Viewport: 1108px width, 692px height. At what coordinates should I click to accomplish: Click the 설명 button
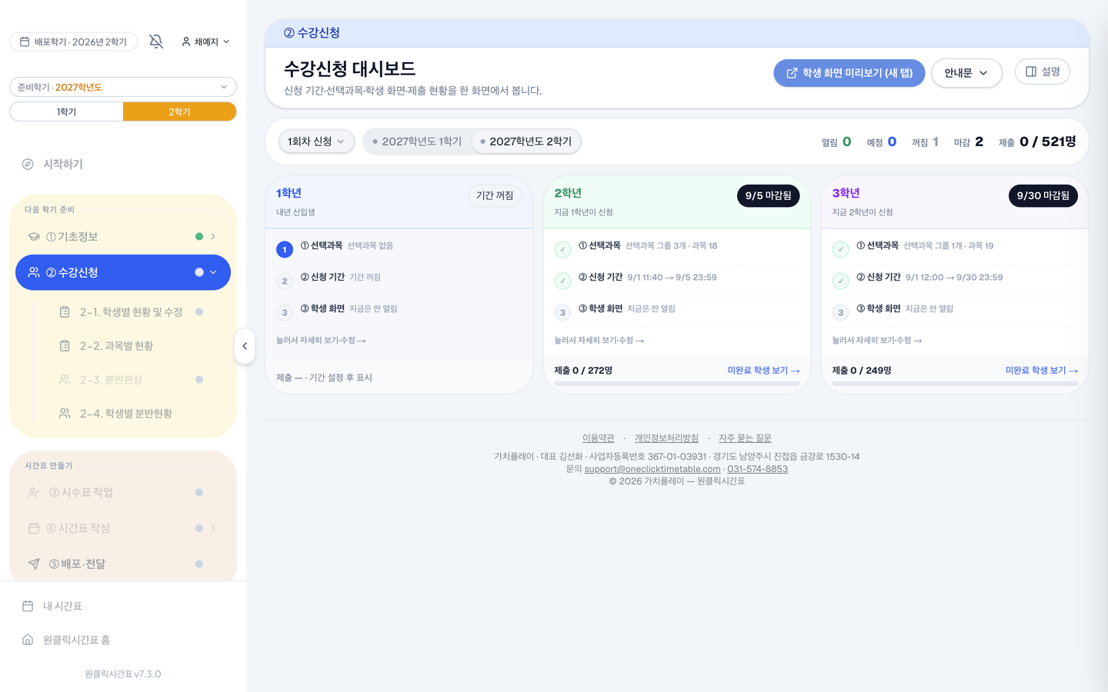[x=1043, y=72]
